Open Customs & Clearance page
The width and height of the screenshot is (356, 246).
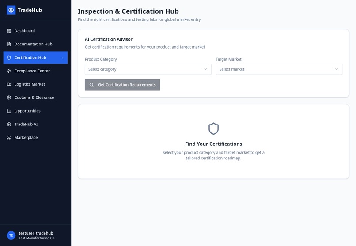click(x=35, y=98)
